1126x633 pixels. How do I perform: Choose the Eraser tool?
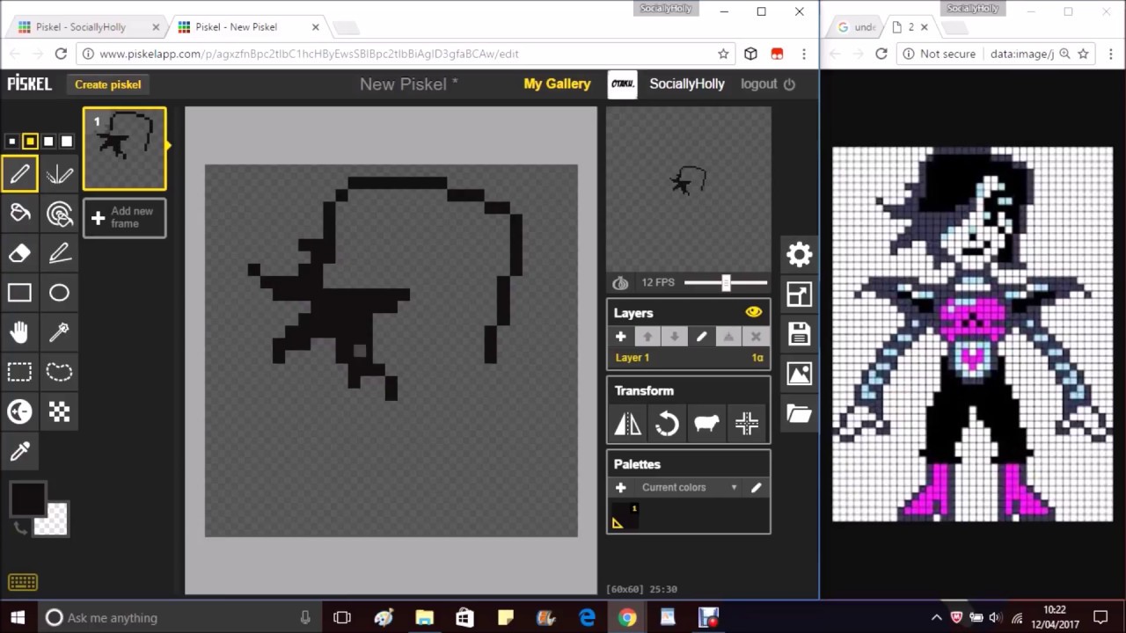tap(19, 253)
